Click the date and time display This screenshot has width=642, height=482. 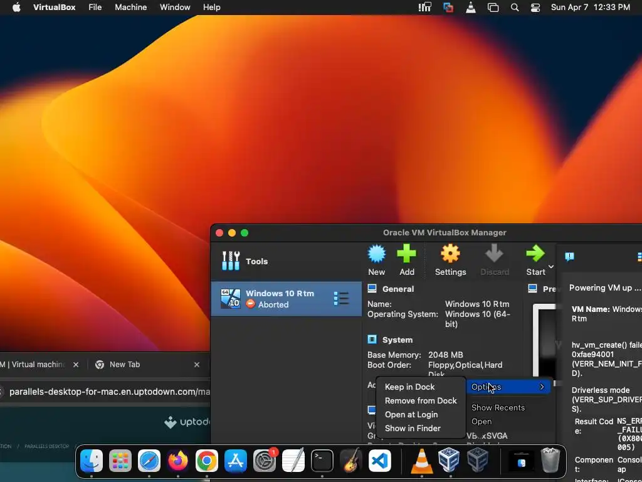[x=591, y=8]
